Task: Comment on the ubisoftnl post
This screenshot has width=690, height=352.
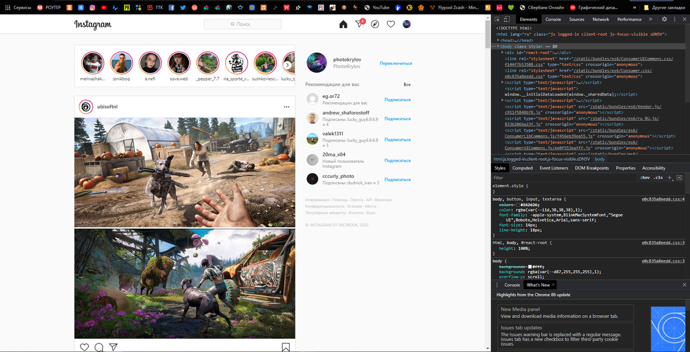Action: [x=99, y=347]
